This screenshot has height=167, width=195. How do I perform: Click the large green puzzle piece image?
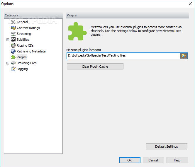tap(77, 31)
